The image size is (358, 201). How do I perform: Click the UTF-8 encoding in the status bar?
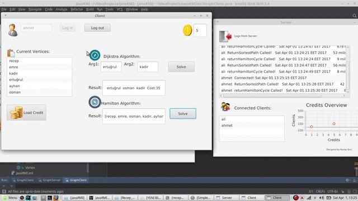(332, 192)
